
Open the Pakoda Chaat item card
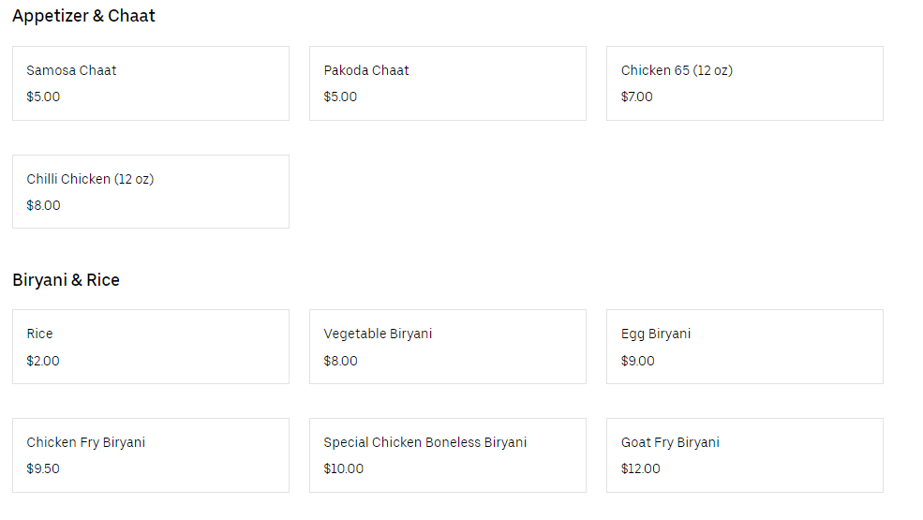tap(447, 83)
